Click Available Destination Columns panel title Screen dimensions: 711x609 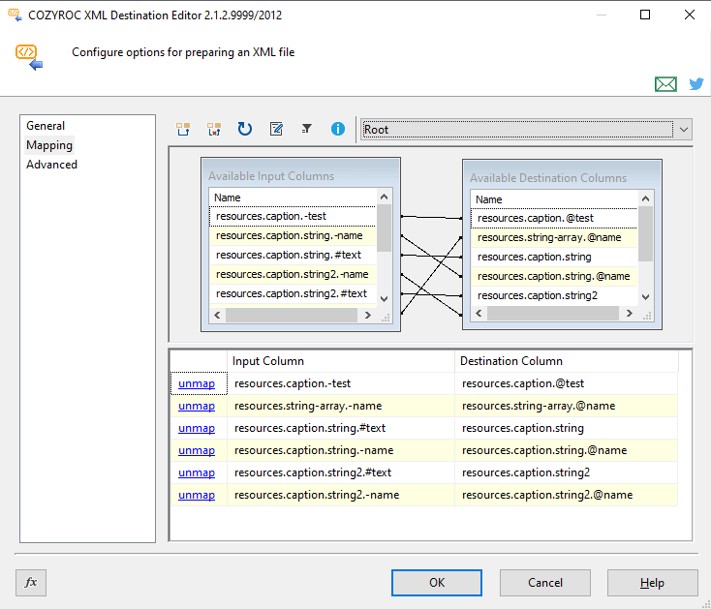(548, 177)
